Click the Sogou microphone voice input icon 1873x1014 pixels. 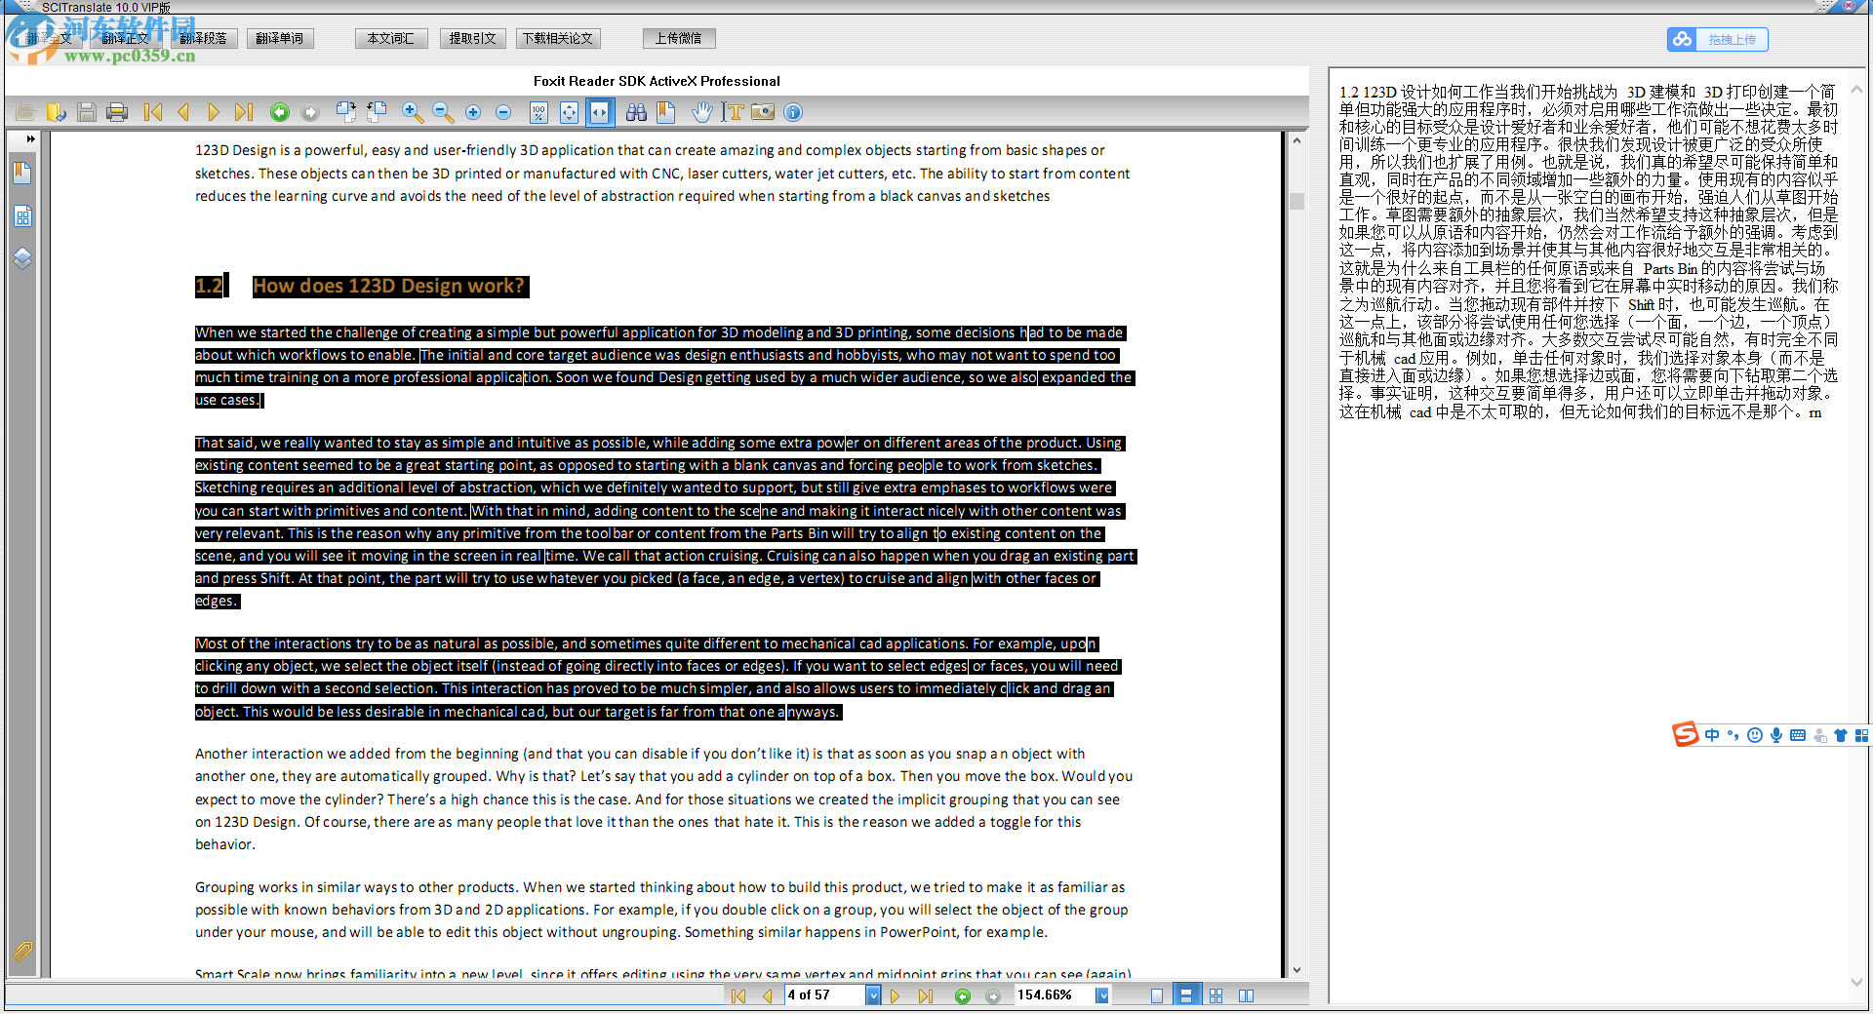coord(1776,735)
